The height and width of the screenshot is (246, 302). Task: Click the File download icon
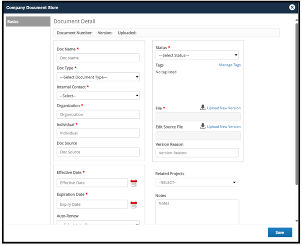tap(203, 107)
